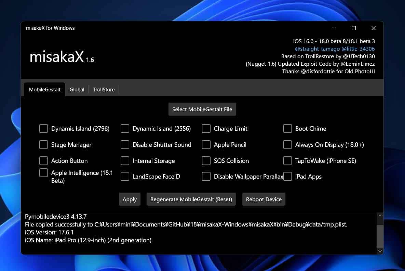Viewport: 405px width, 271px height.
Task: Click Select MobileGestalt File button
Action: (202, 109)
